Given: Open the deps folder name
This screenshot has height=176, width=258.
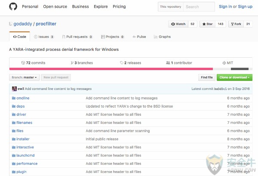Looking at the screenshot, I should pyautogui.click(x=21, y=106).
